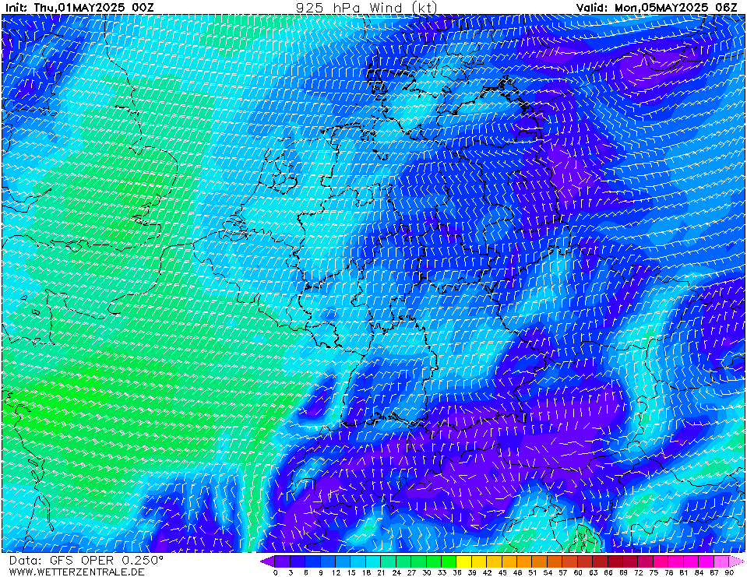Select the red legend swatch between 60 and 63

[586, 561]
